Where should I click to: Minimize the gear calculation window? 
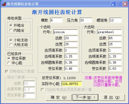(x=113, y=4)
